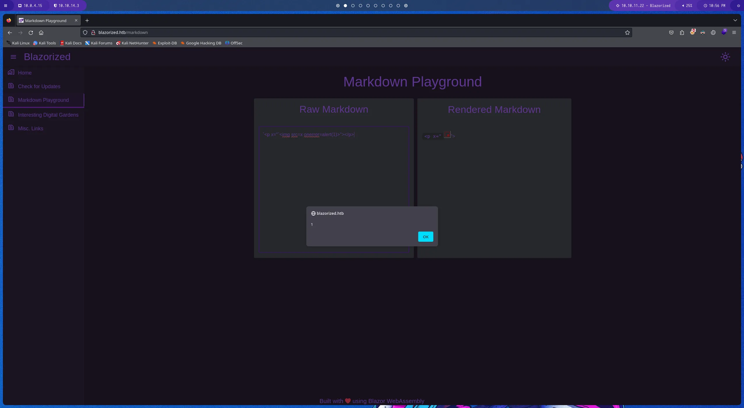
Task: Toggle the light/dark theme sun icon
Action: tap(725, 57)
